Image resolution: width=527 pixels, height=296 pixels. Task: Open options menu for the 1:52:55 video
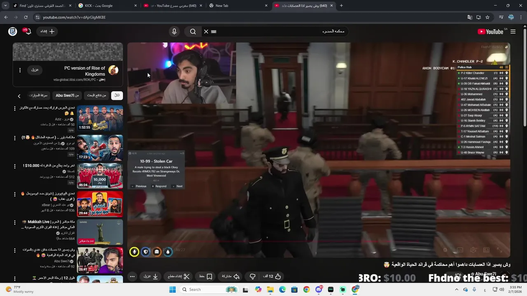click(15, 109)
